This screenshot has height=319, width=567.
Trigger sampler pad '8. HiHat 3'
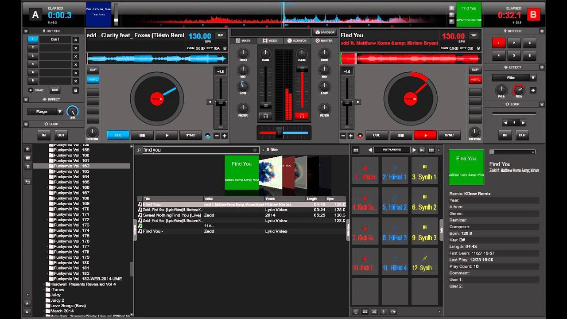(x=395, y=231)
